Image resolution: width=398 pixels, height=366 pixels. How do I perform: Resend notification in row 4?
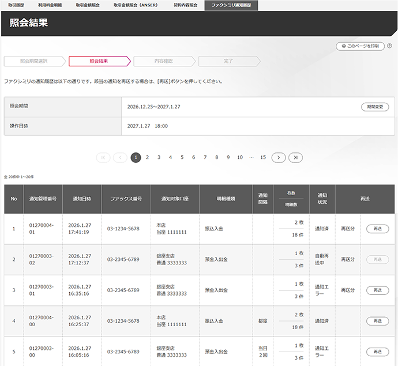[377, 321]
